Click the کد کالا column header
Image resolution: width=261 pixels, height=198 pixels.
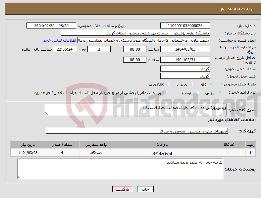[x=229, y=145]
